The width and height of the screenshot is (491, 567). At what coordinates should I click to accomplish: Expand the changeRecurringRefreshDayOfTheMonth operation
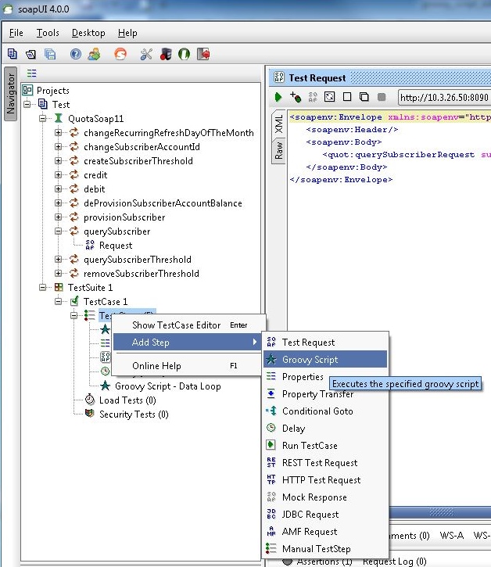coord(58,133)
